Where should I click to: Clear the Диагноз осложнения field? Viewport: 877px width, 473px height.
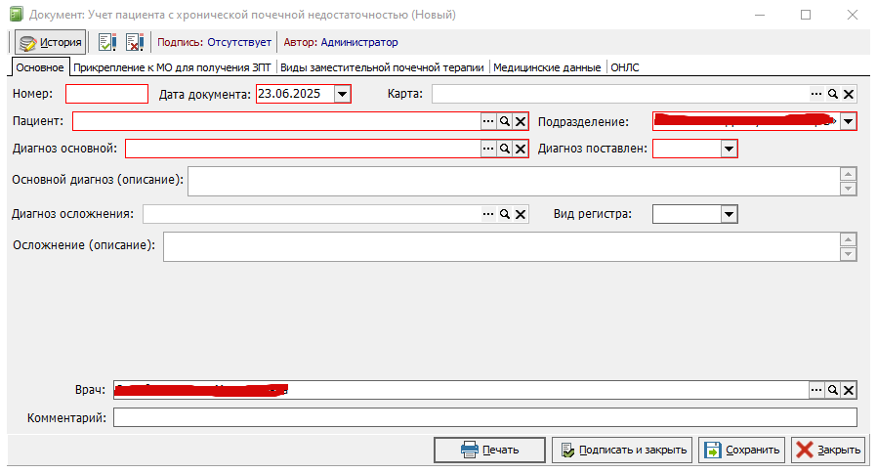click(x=521, y=214)
